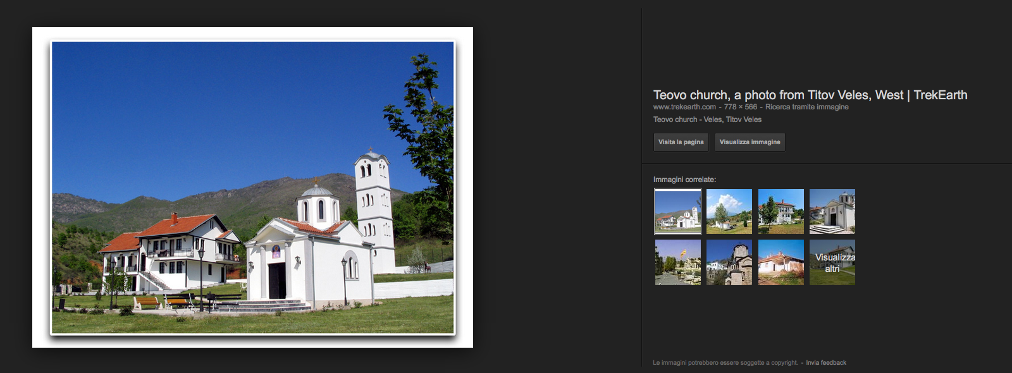Open related thumbnail of the stone church

pos(729,262)
